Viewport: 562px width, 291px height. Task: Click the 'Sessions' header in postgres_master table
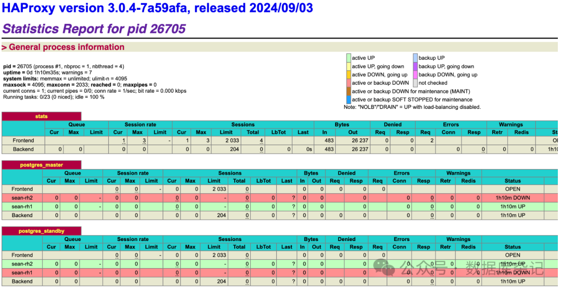click(x=230, y=173)
